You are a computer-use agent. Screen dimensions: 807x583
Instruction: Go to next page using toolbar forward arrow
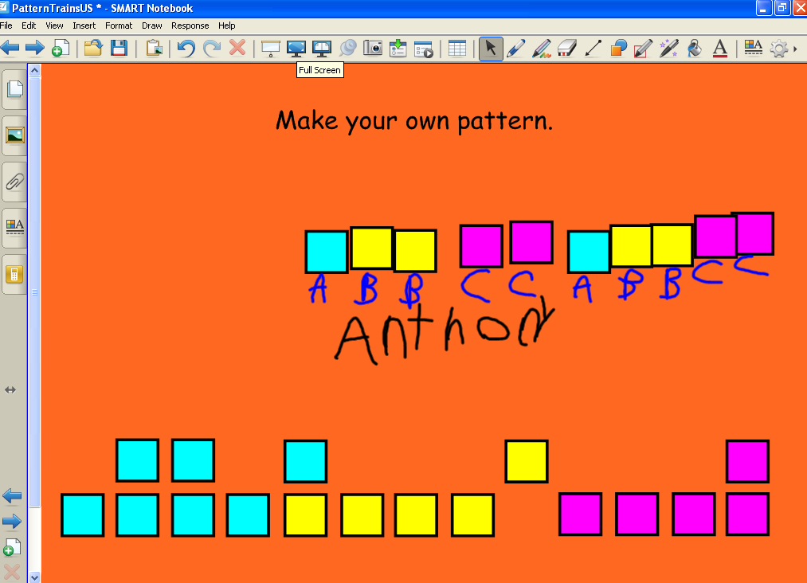click(x=34, y=49)
